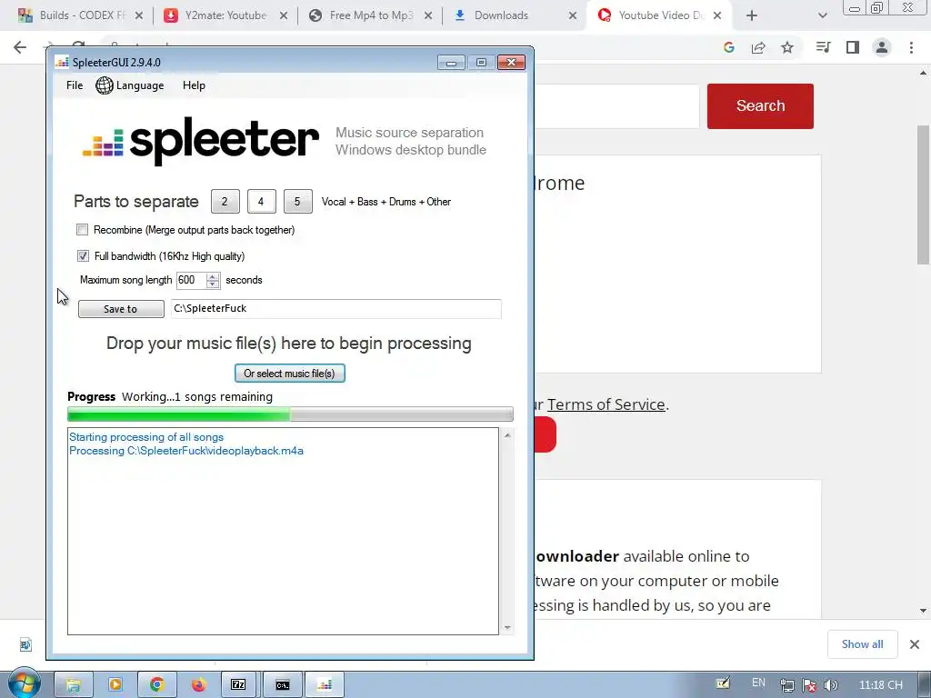Increase maximum song length with up arrow

point(213,276)
